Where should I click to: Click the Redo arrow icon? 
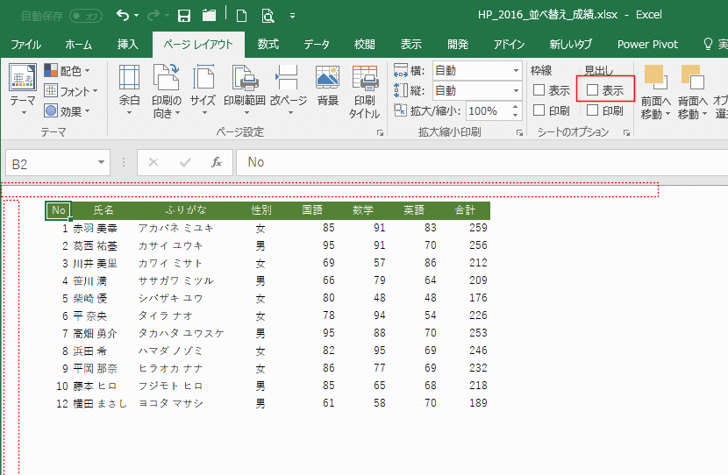point(153,15)
